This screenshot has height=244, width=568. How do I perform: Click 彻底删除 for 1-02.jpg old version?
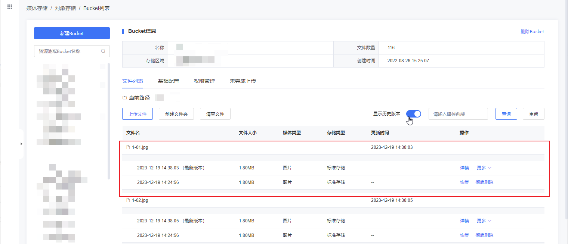pyautogui.click(x=484, y=235)
